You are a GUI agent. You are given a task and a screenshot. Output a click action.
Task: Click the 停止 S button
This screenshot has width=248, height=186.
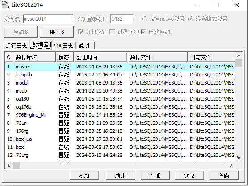pos(57,32)
